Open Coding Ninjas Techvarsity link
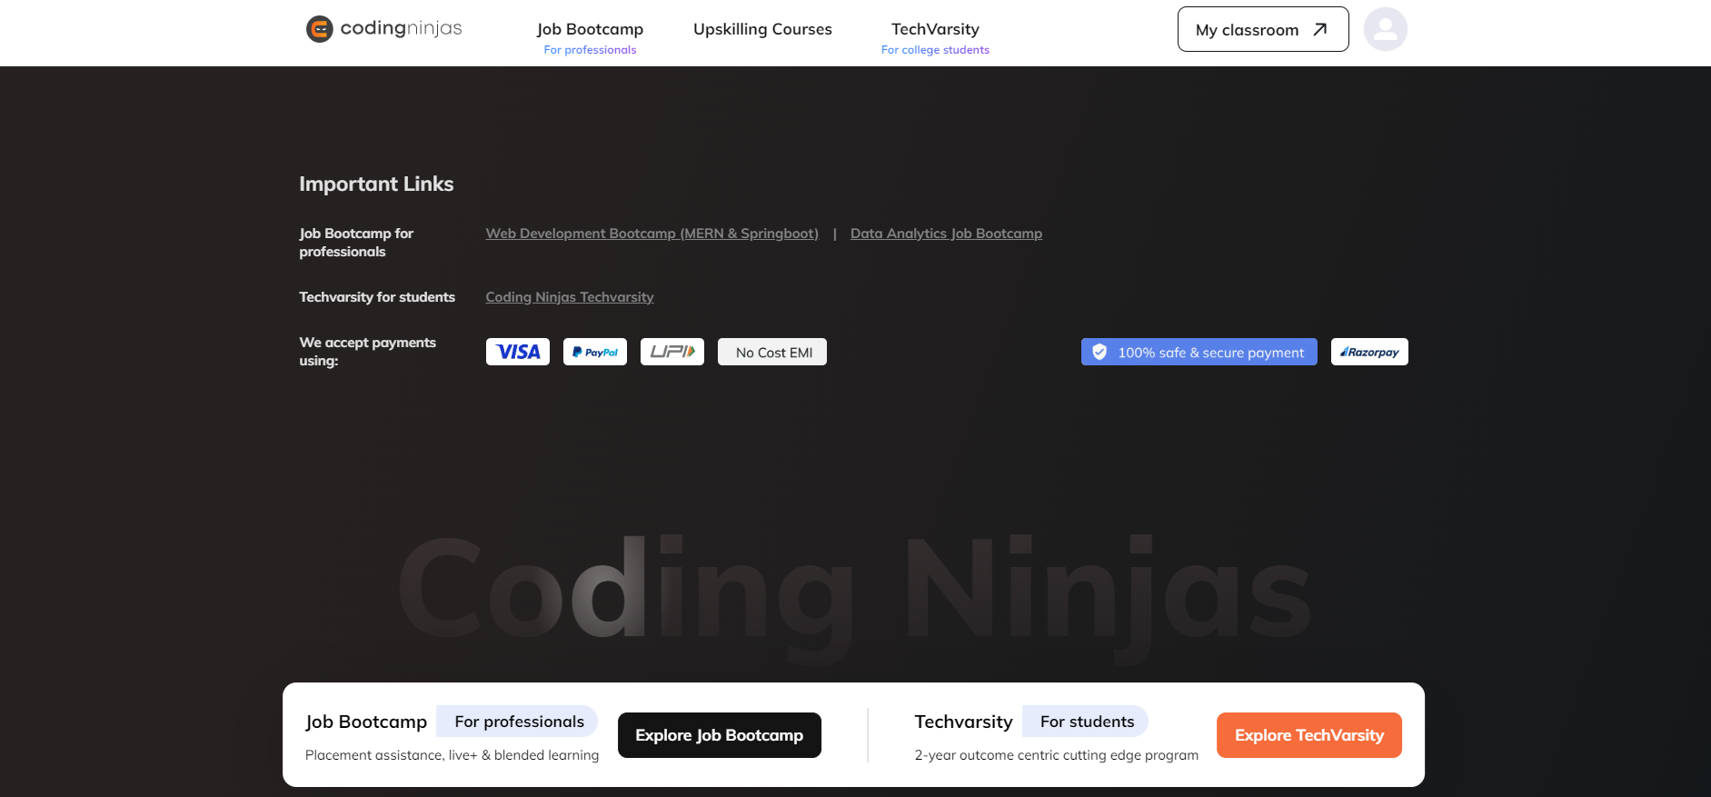This screenshot has height=797, width=1711. tap(570, 297)
